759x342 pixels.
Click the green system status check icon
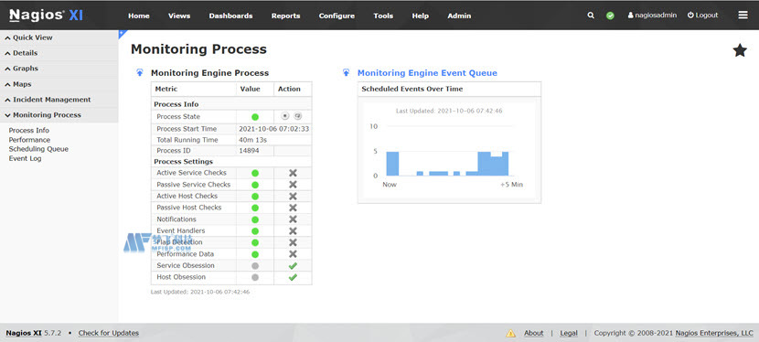(610, 16)
